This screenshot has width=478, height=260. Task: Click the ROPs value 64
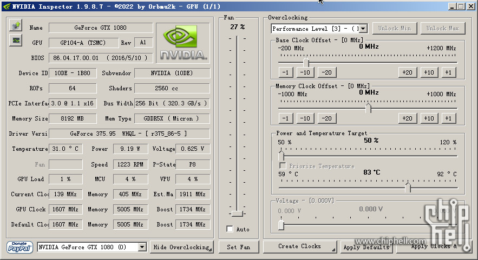pos(73,88)
